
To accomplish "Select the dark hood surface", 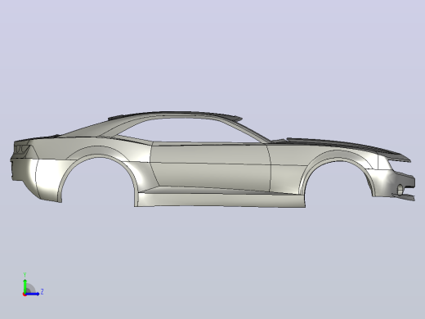I will (x=346, y=144).
